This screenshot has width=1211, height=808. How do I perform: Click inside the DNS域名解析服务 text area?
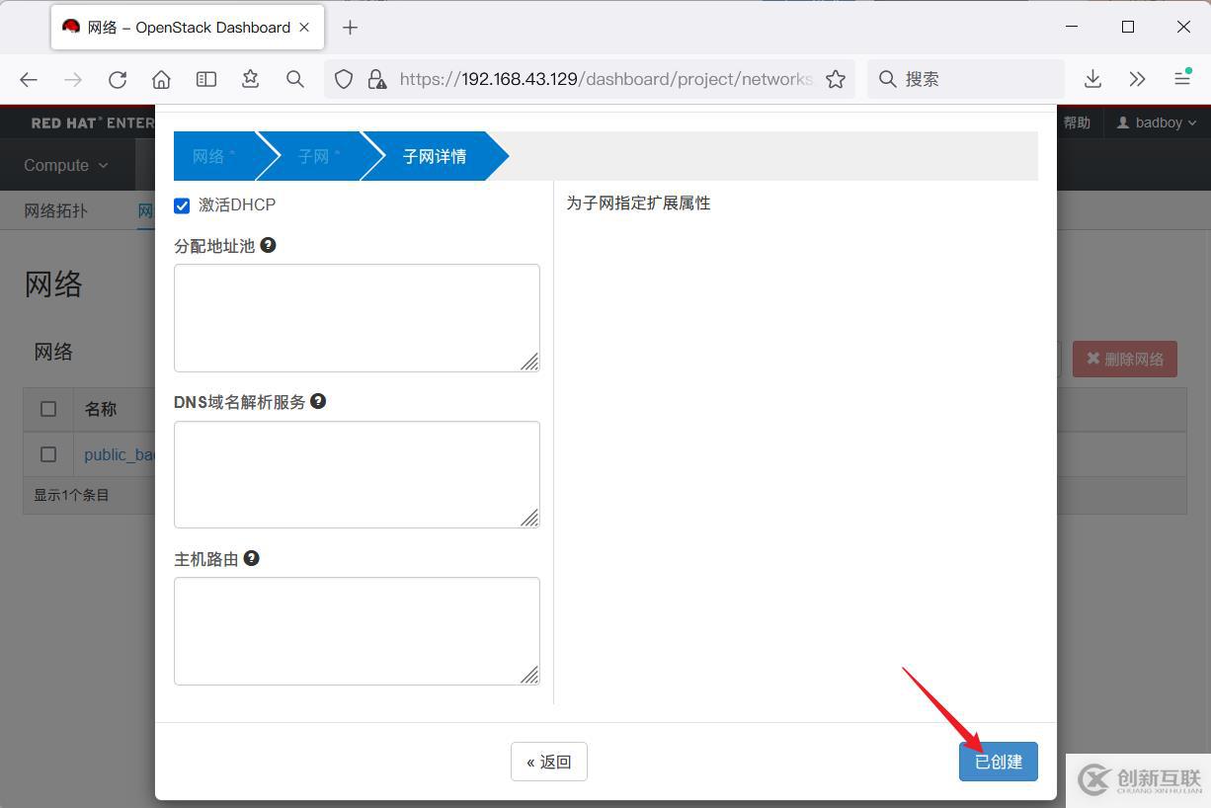357,474
